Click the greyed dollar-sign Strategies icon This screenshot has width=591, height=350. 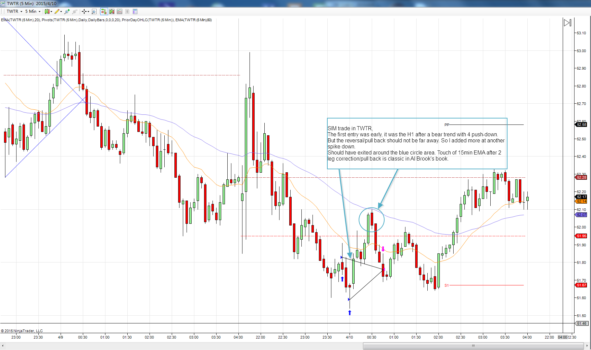point(127,11)
